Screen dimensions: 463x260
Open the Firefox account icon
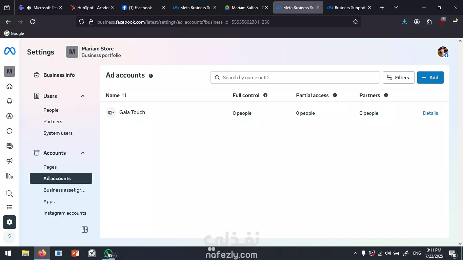point(417,22)
